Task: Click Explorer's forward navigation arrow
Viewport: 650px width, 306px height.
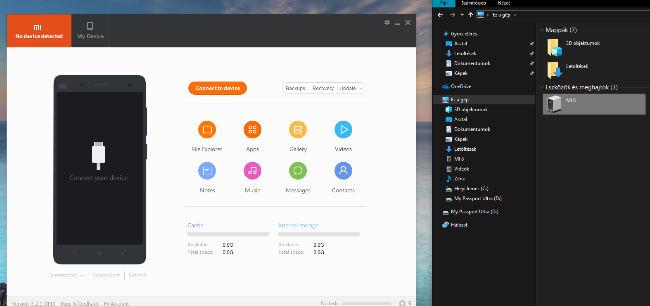Action: (453, 15)
